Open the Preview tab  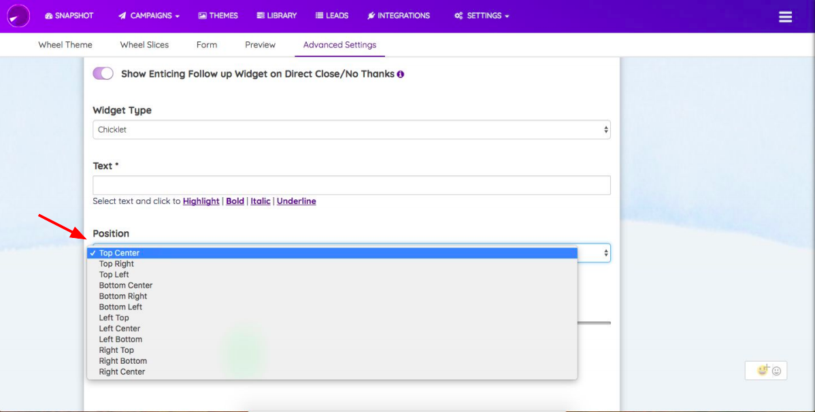(260, 45)
